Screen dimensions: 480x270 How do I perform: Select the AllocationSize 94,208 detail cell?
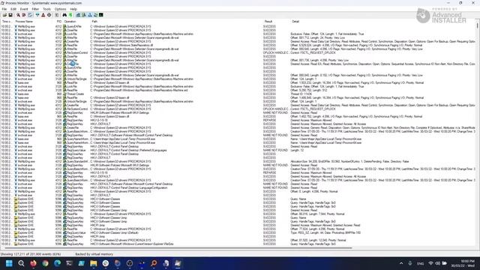[349, 161]
